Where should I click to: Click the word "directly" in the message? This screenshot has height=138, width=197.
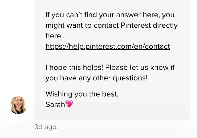165,25
